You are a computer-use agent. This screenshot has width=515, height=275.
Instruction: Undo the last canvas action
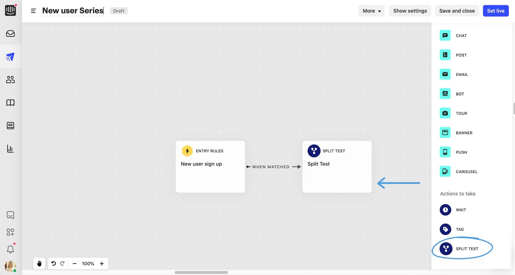[54, 263]
